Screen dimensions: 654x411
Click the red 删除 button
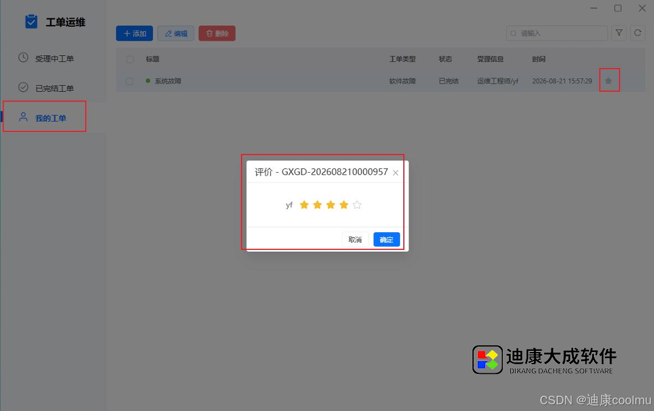point(217,33)
